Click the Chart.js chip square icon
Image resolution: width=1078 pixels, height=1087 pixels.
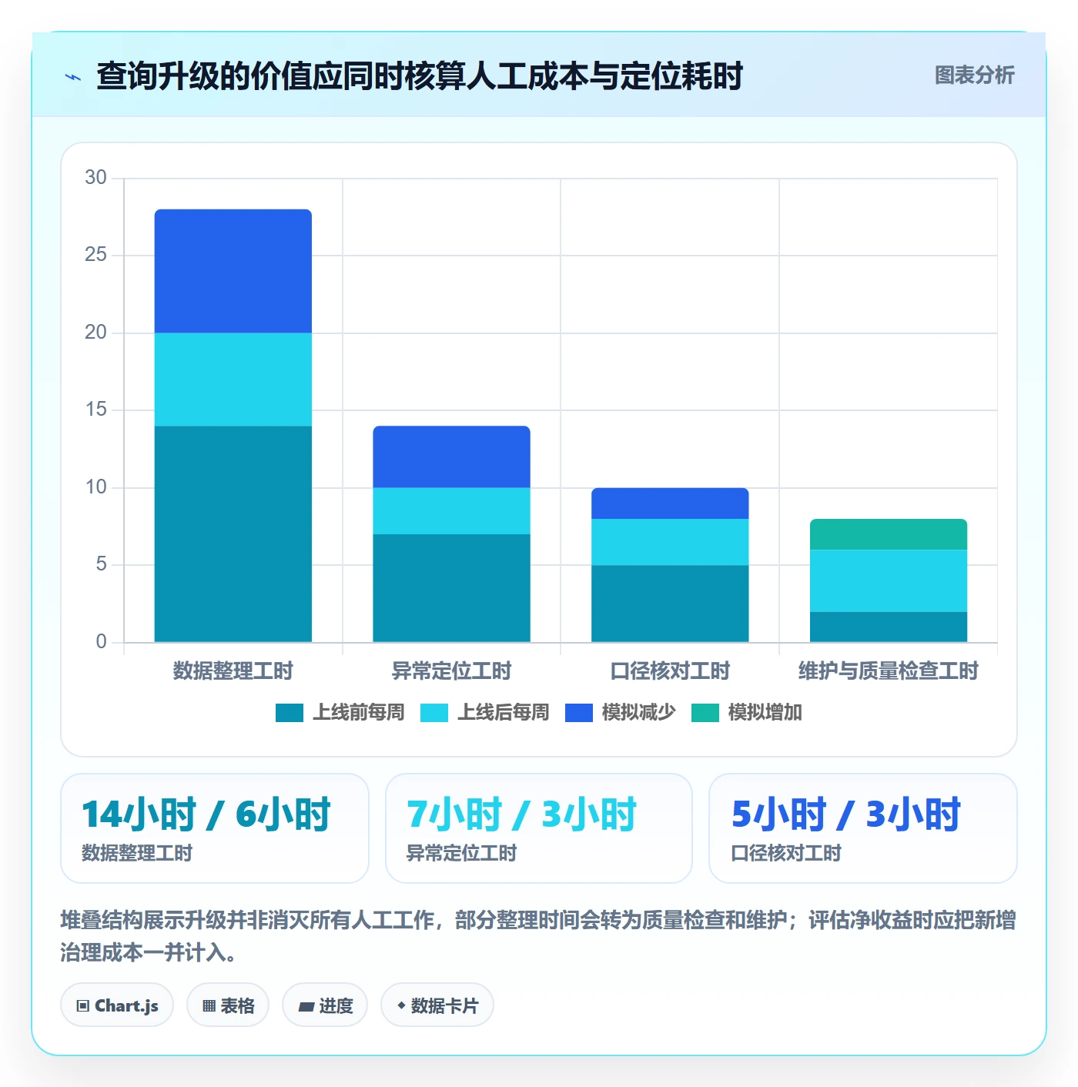point(83,1006)
